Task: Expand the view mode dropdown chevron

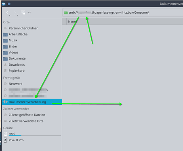Action: (x=29, y=12)
